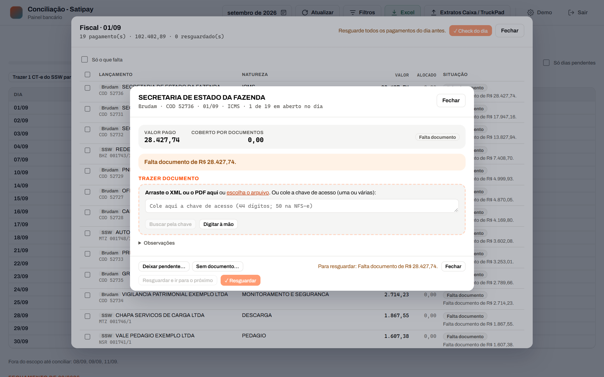604x377 pixels.
Task: Select day 30/09 in the day list
Action: click(21, 342)
